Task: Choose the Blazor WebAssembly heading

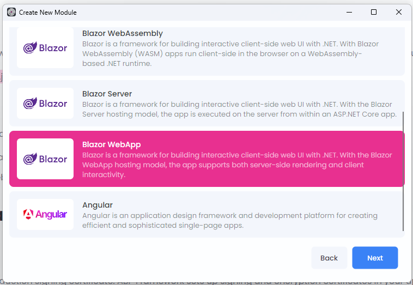Action: (x=122, y=34)
